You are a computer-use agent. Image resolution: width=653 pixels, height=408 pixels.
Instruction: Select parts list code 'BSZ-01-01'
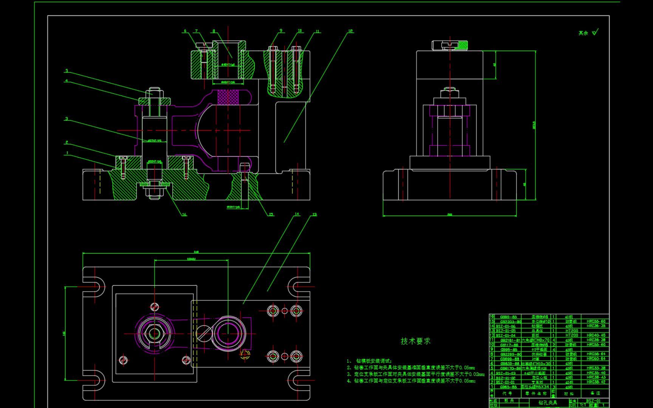point(505,382)
